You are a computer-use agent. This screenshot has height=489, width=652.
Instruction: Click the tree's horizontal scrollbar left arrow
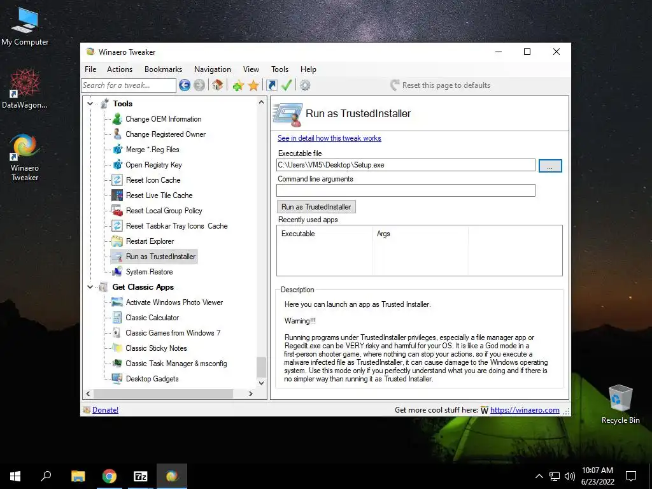point(88,393)
